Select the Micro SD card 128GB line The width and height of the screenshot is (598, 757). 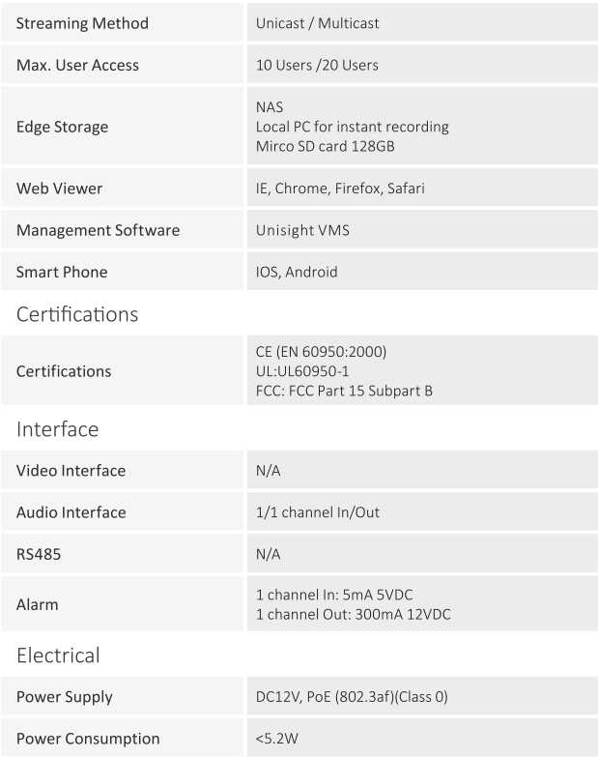coord(325,146)
